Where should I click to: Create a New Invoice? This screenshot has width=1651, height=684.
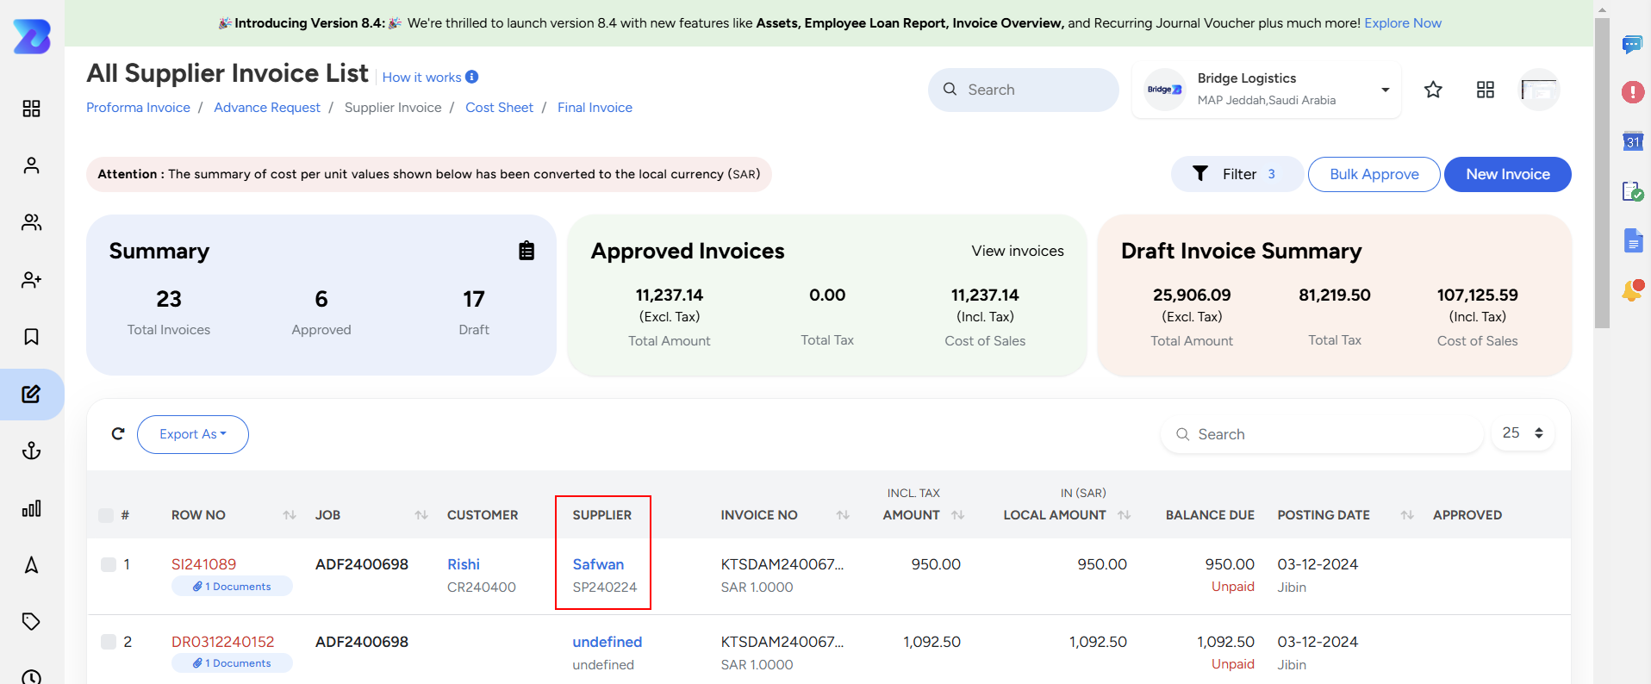(x=1508, y=174)
